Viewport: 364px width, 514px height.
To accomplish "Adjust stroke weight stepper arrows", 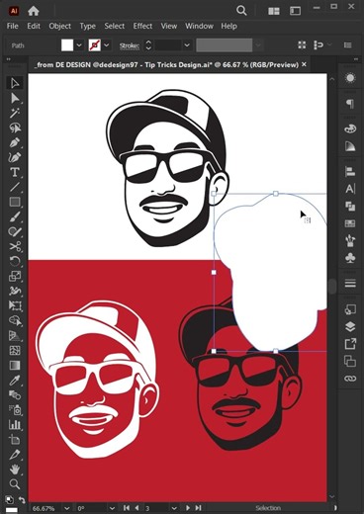I will coord(148,45).
